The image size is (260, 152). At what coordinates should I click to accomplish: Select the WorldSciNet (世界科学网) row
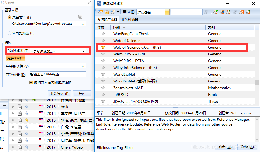[x=175, y=81]
